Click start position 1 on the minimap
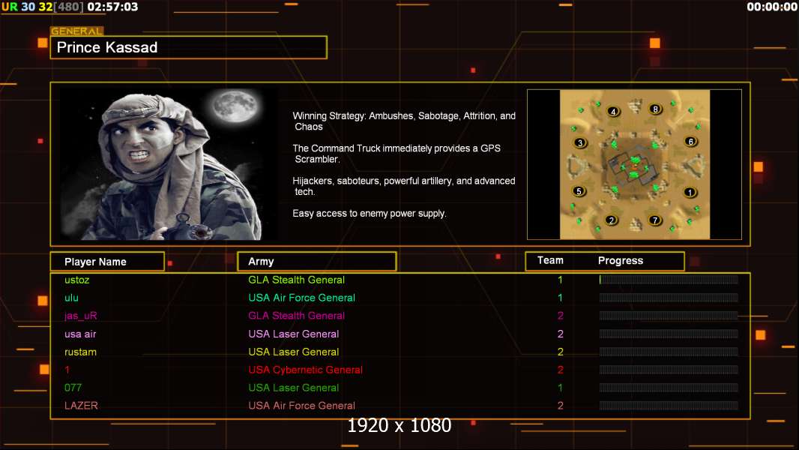This screenshot has height=450, width=799. [x=690, y=193]
